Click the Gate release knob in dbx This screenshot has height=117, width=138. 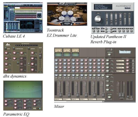[6, 64]
